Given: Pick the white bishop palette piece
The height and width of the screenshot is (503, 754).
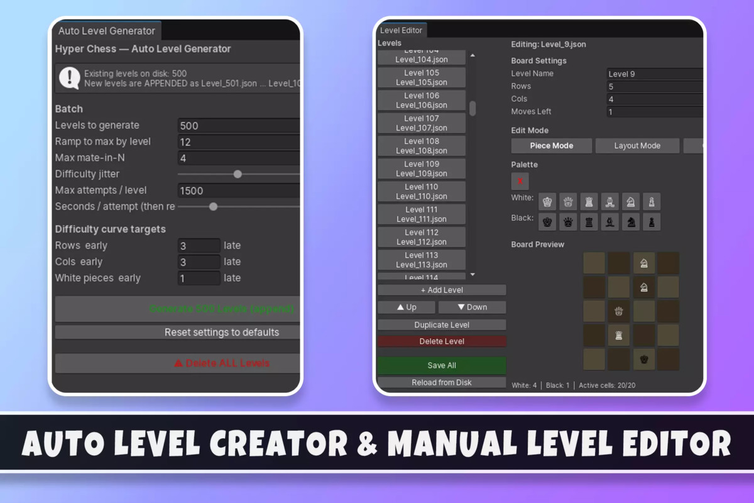Looking at the screenshot, I should pos(610,201).
